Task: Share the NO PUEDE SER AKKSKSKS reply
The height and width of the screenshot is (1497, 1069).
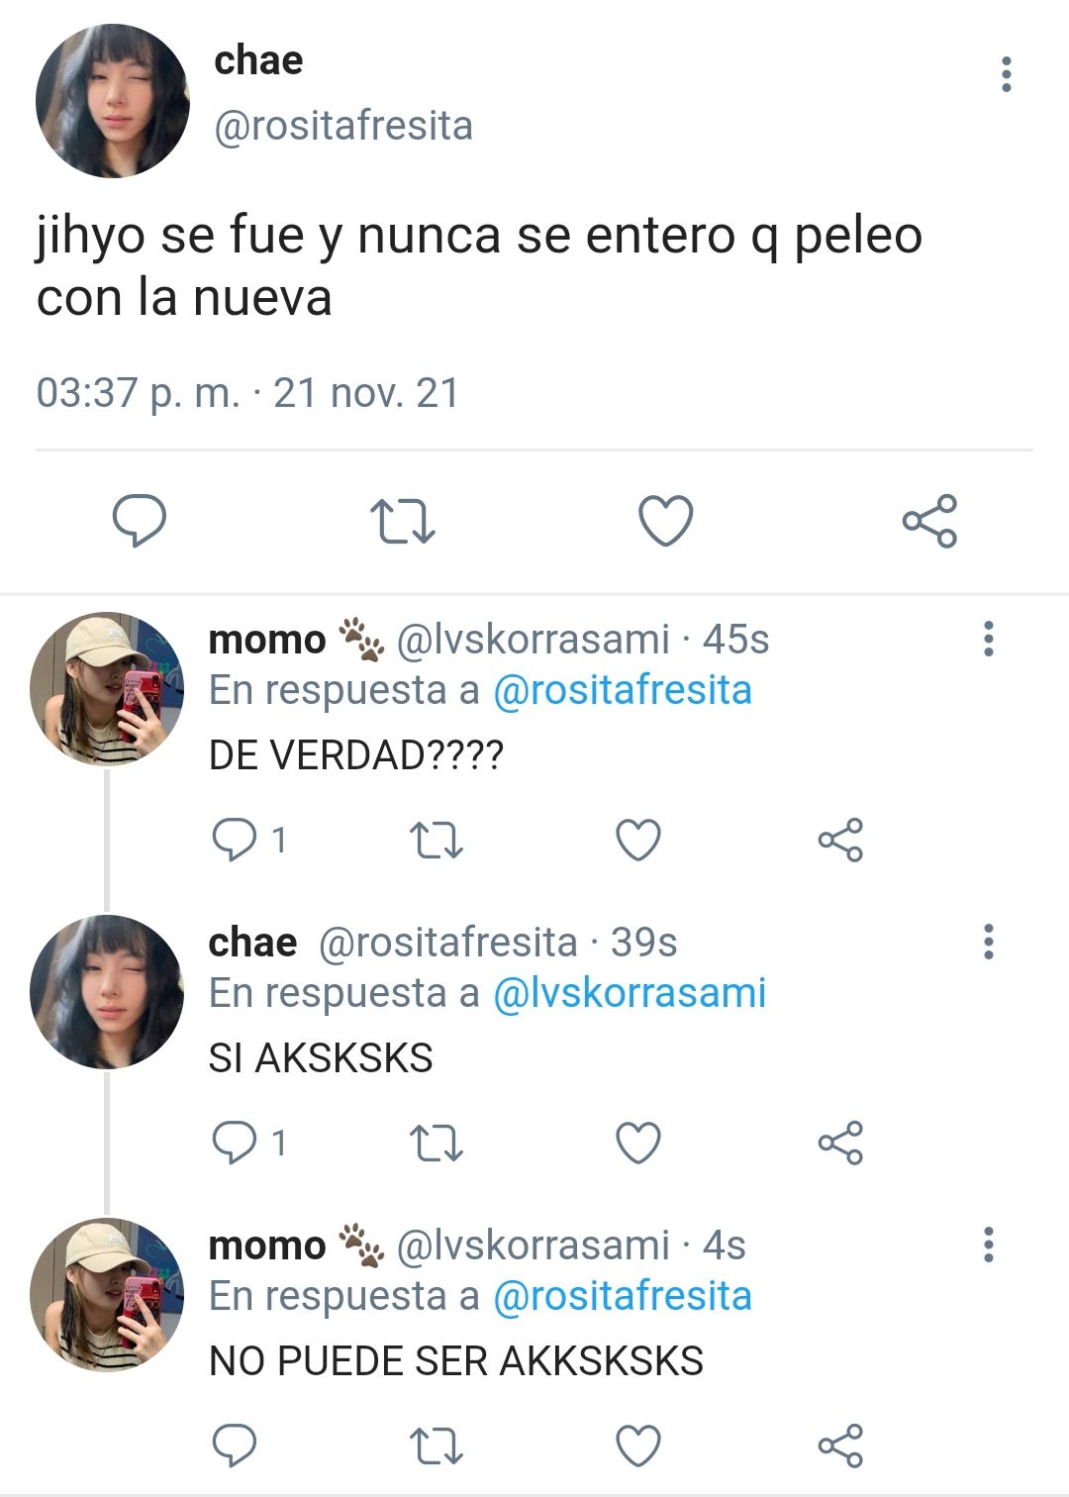Action: click(x=840, y=1447)
